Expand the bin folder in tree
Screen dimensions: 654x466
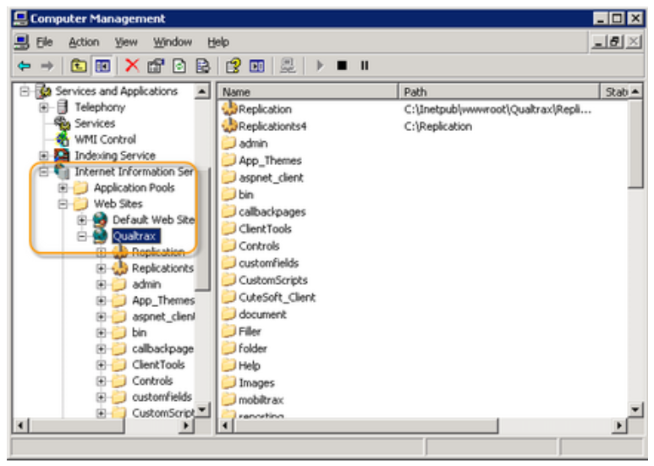click(101, 332)
